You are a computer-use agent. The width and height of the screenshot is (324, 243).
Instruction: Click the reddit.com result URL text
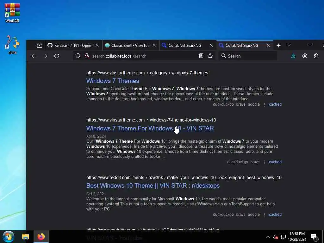(x=184, y=178)
